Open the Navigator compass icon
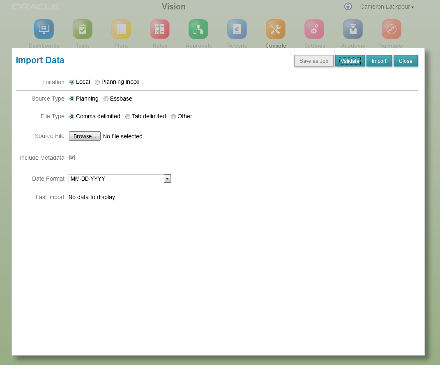 coord(392,29)
